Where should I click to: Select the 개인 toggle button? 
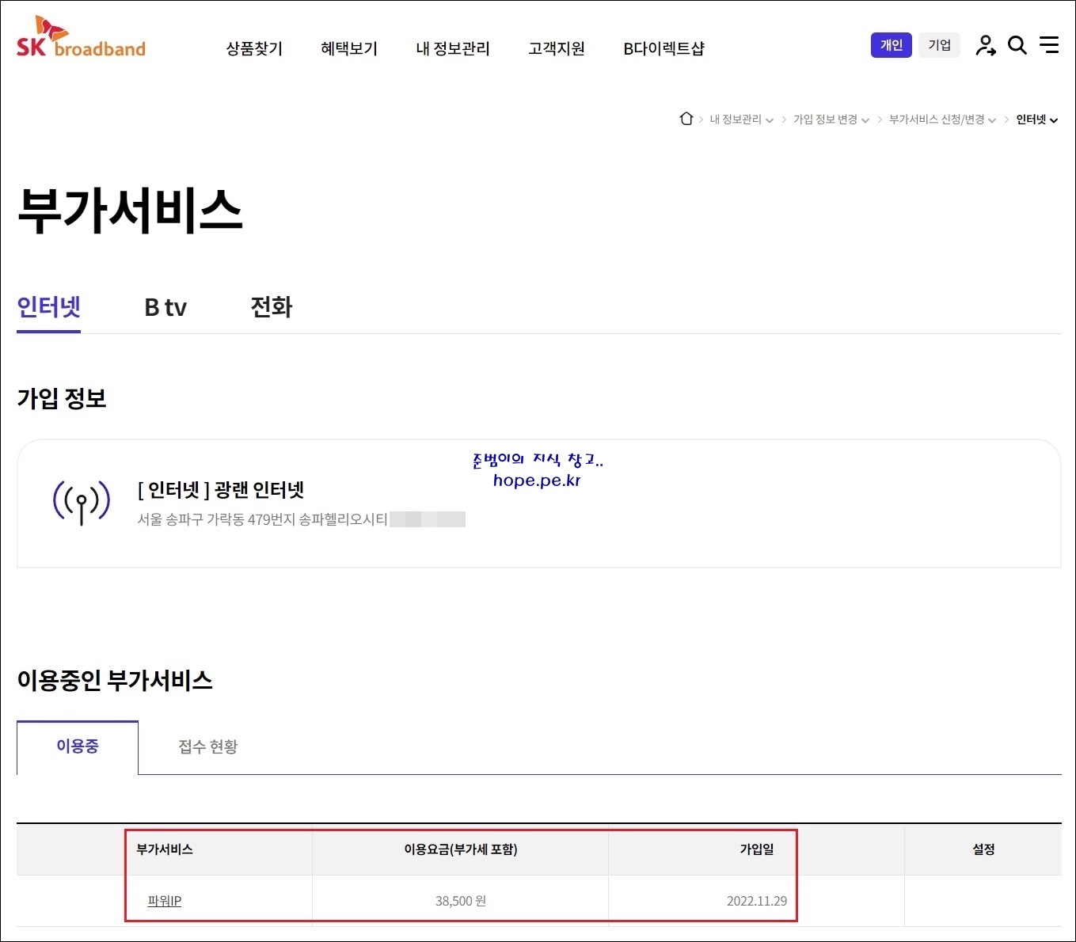point(892,45)
